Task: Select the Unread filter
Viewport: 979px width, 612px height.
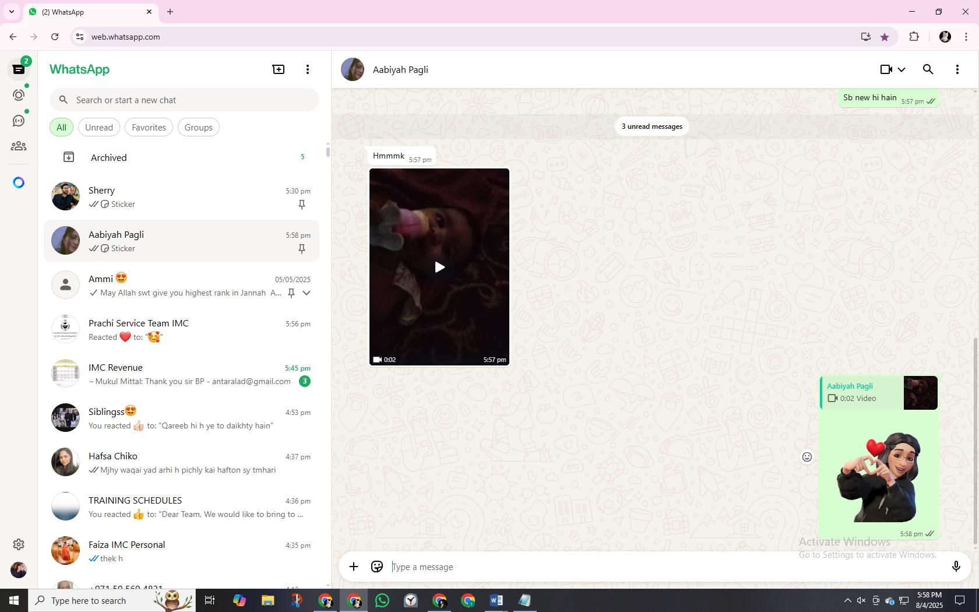Action: coord(99,128)
